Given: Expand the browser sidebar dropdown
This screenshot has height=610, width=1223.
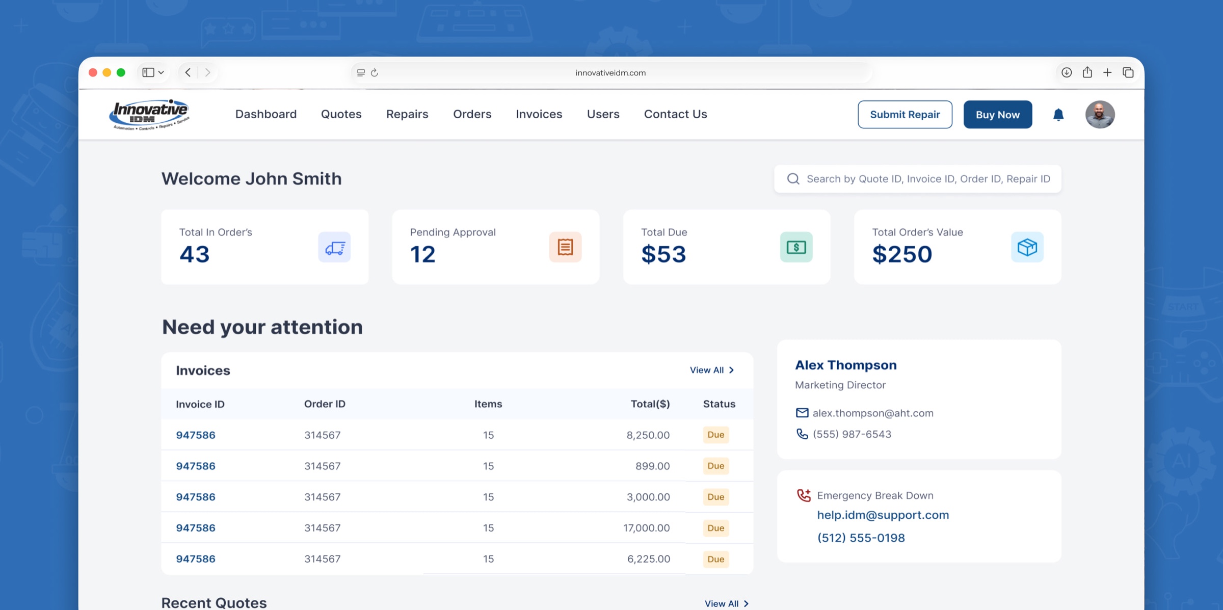Looking at the screenshot, I should click(x=161, y=72).
